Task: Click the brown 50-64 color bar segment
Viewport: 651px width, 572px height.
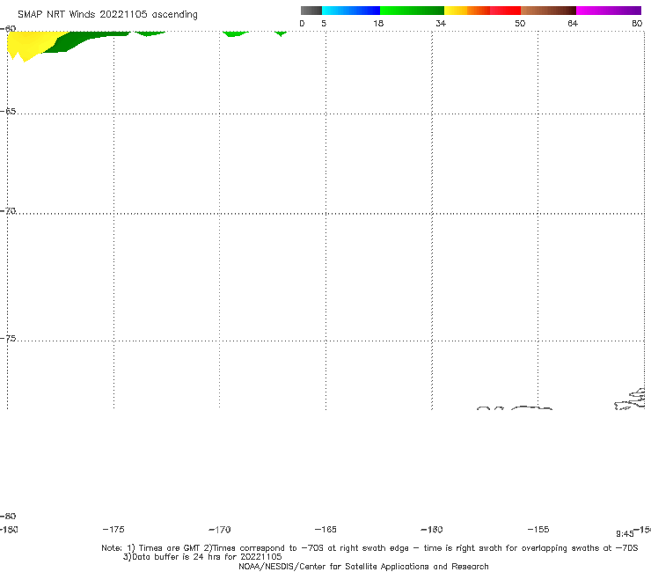Action: click(548, 11)
